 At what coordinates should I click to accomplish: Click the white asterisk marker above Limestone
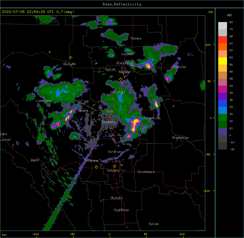(43, 98)
